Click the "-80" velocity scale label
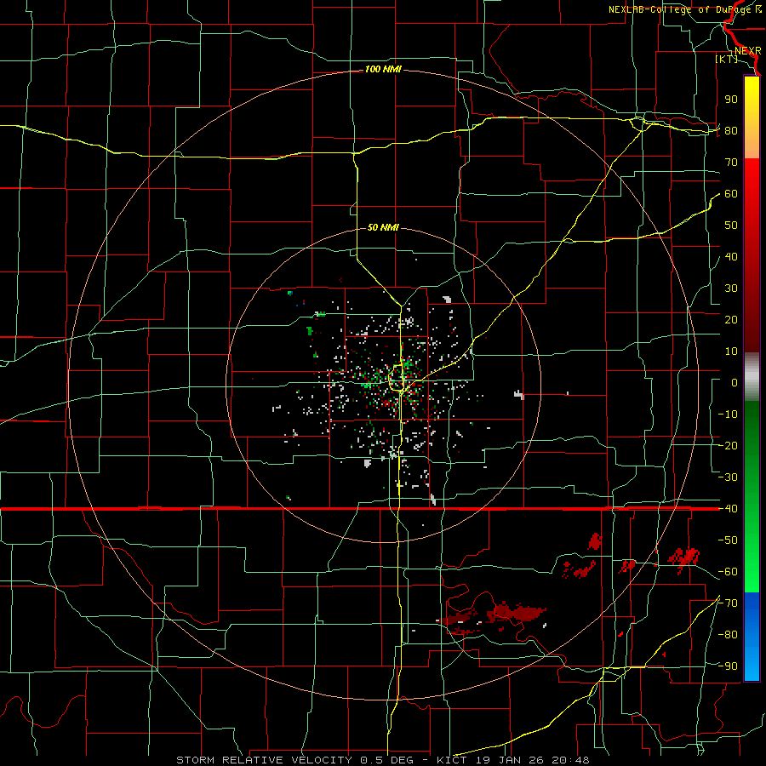The height and width of the screenshot is (766, 766). coord(728,635)
